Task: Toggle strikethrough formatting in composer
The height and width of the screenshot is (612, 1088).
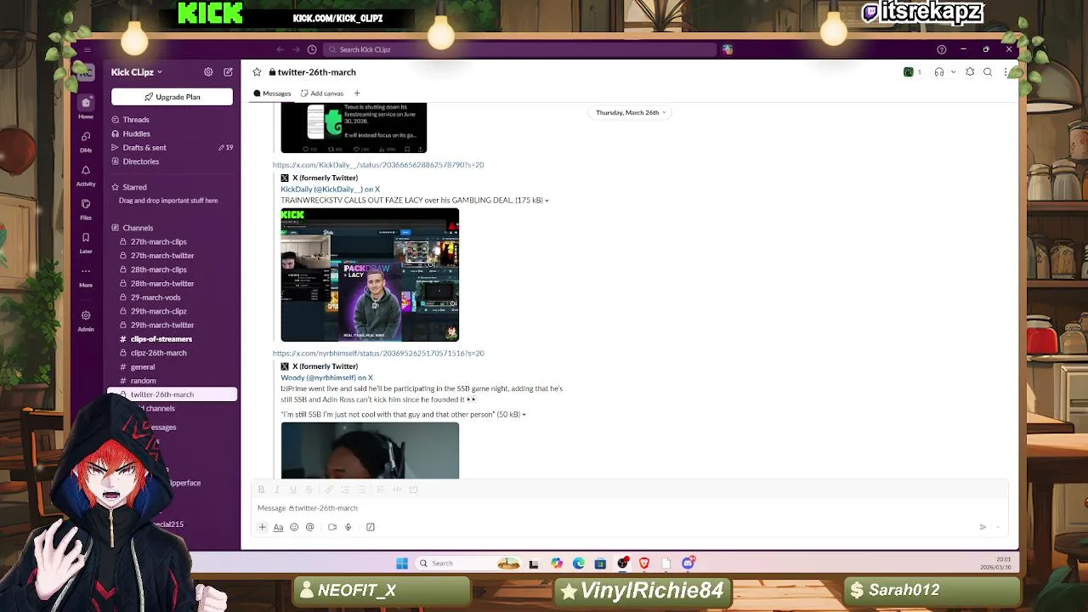Action: 309,490
